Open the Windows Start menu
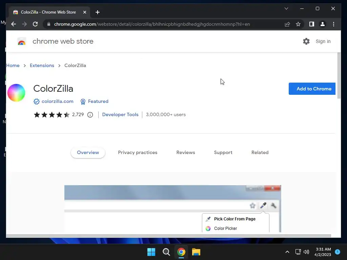347x260 pixels. tap(151, 252)
